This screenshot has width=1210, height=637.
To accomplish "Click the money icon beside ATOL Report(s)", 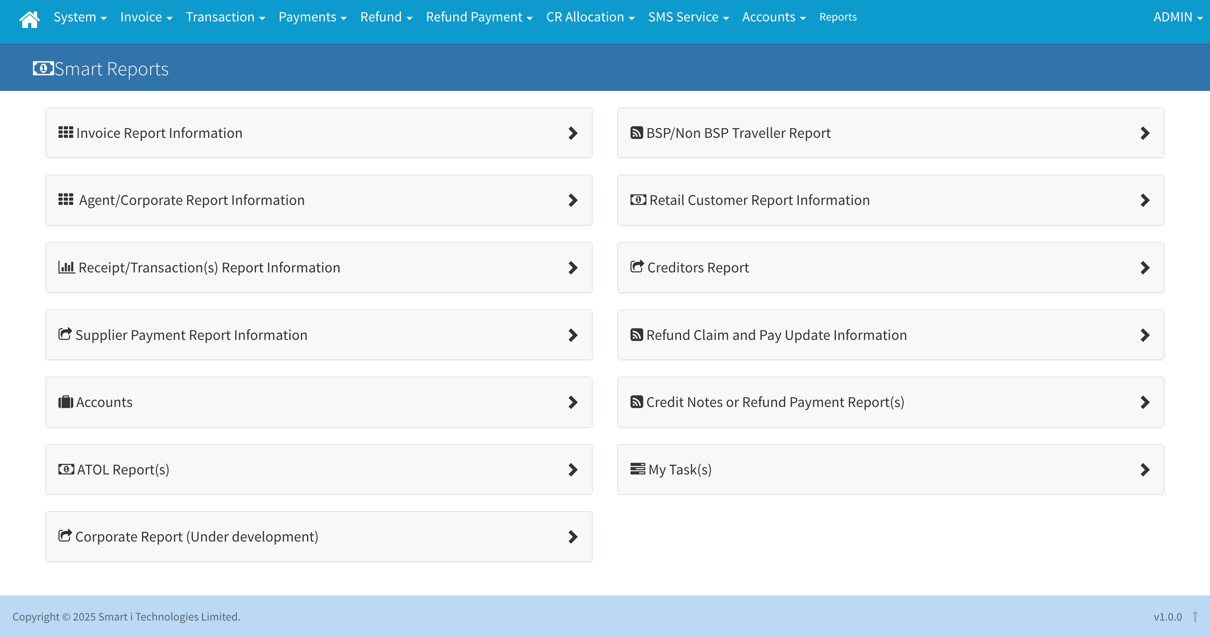I will (66, 469).
